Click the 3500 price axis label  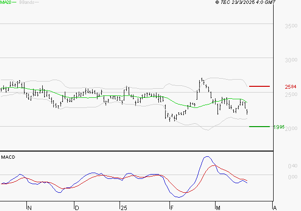[291, 26]
